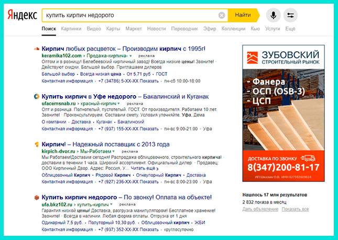Image resolution: width=338 pixels, height=240 pixels.
Task: Switch to the Картинки tab
Action: [x=71, y=29]
